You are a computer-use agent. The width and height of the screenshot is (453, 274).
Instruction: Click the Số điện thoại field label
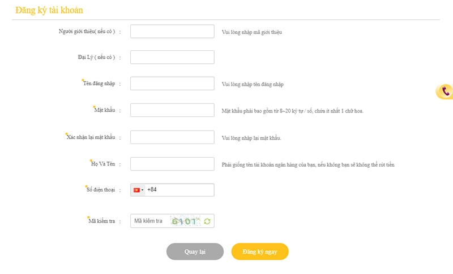pyautogui.click(x=100, y=190)
